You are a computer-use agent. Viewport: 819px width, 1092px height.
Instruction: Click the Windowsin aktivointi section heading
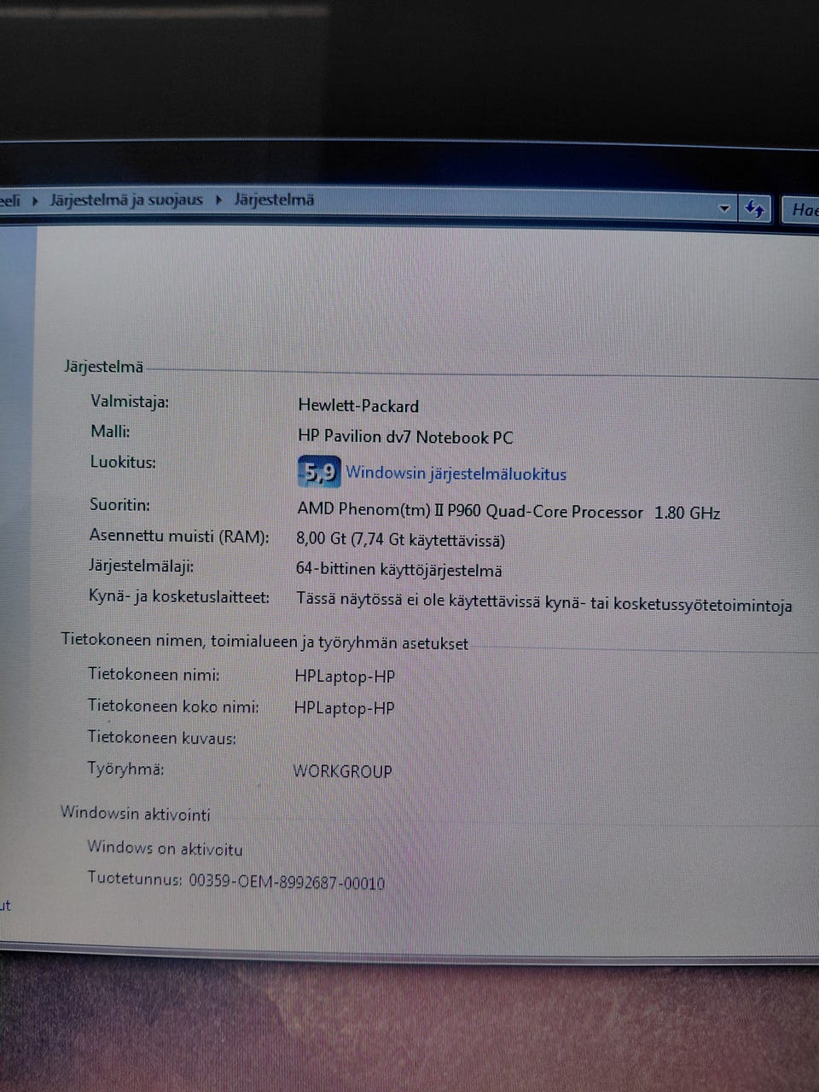(135, 813)
